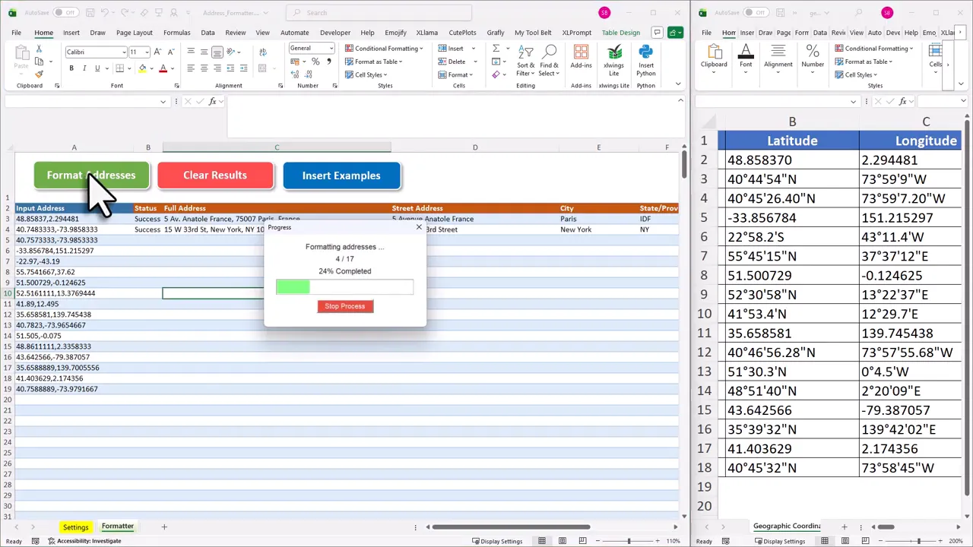Click the green progress bar
973x547 pixels.
pyautogui.click(x=293, y=286)
